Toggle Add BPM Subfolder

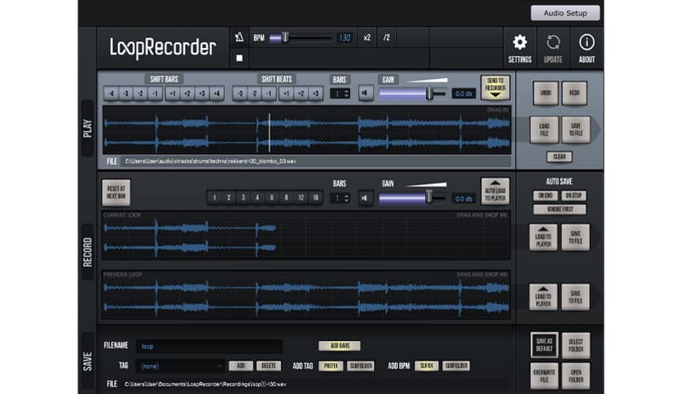(456, 366)
